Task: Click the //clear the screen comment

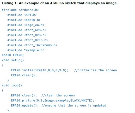Action: (58, 96)
